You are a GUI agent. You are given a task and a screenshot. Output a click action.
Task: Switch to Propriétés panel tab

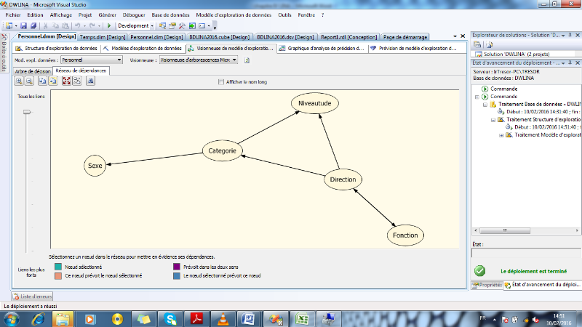pos(487,285)
